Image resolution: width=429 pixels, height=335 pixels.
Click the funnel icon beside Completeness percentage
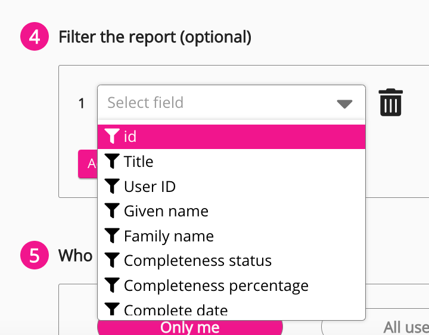[112, 286]
